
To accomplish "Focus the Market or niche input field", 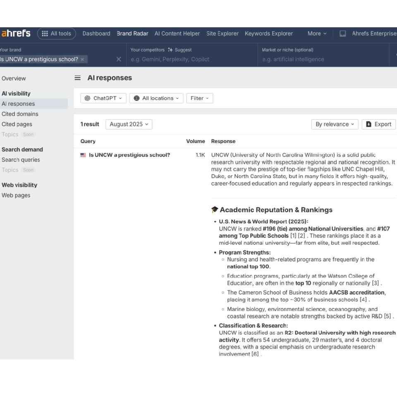I will click(x=323, y=59).
